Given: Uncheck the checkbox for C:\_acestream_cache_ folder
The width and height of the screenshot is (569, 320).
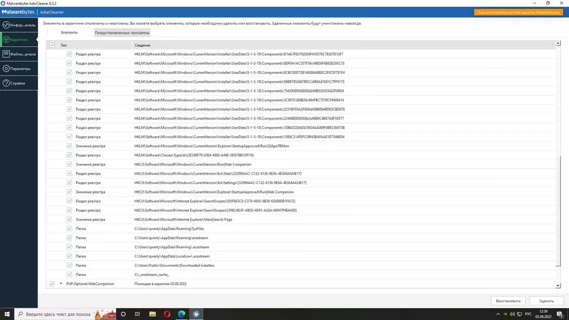Looking at the screenshot, I should pyautogui.click(x=69, y=274).
